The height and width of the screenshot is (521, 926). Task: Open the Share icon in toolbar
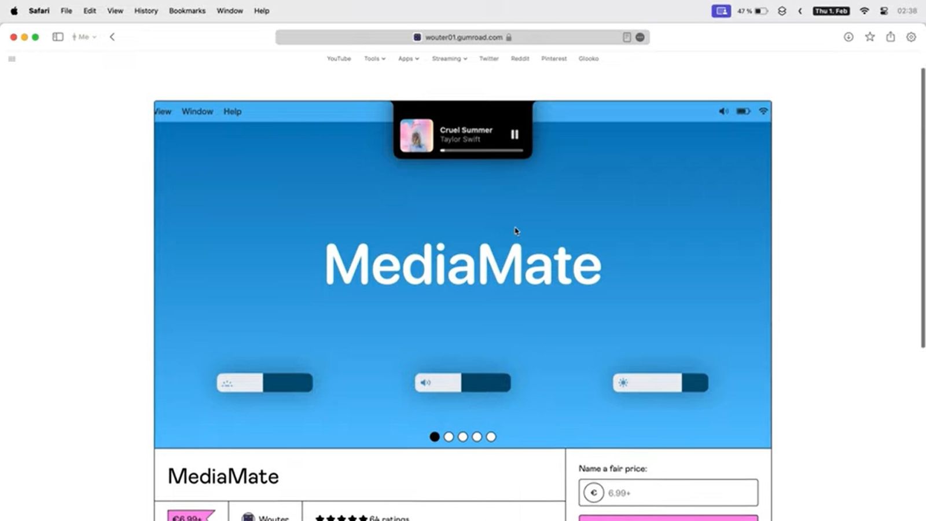coord(891,36)
